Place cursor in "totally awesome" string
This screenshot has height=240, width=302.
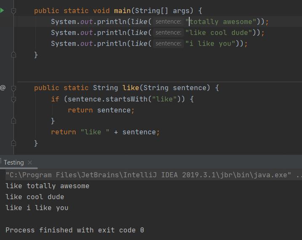[221, 21]
